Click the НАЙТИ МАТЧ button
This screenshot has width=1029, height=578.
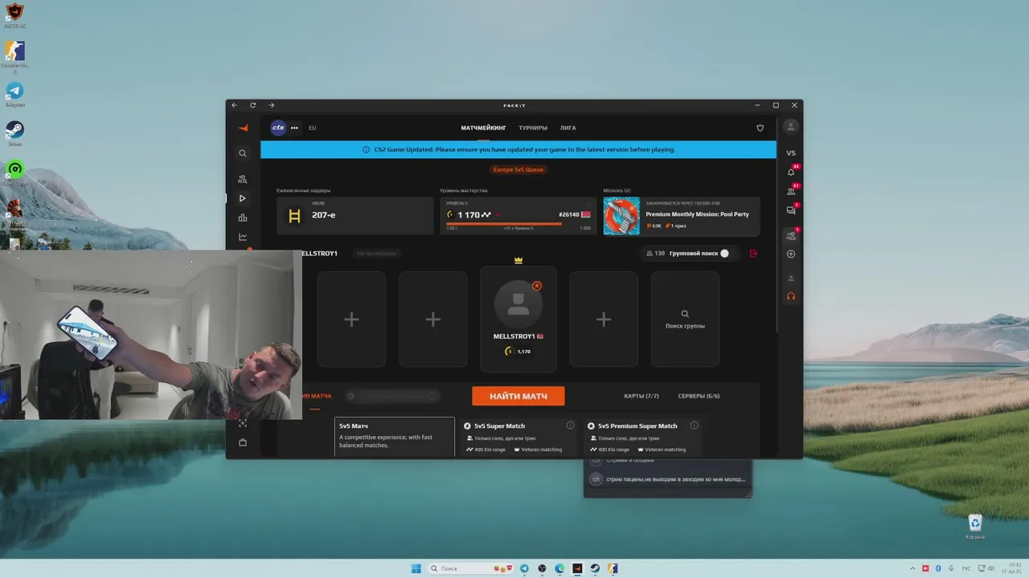click(519, 396)
